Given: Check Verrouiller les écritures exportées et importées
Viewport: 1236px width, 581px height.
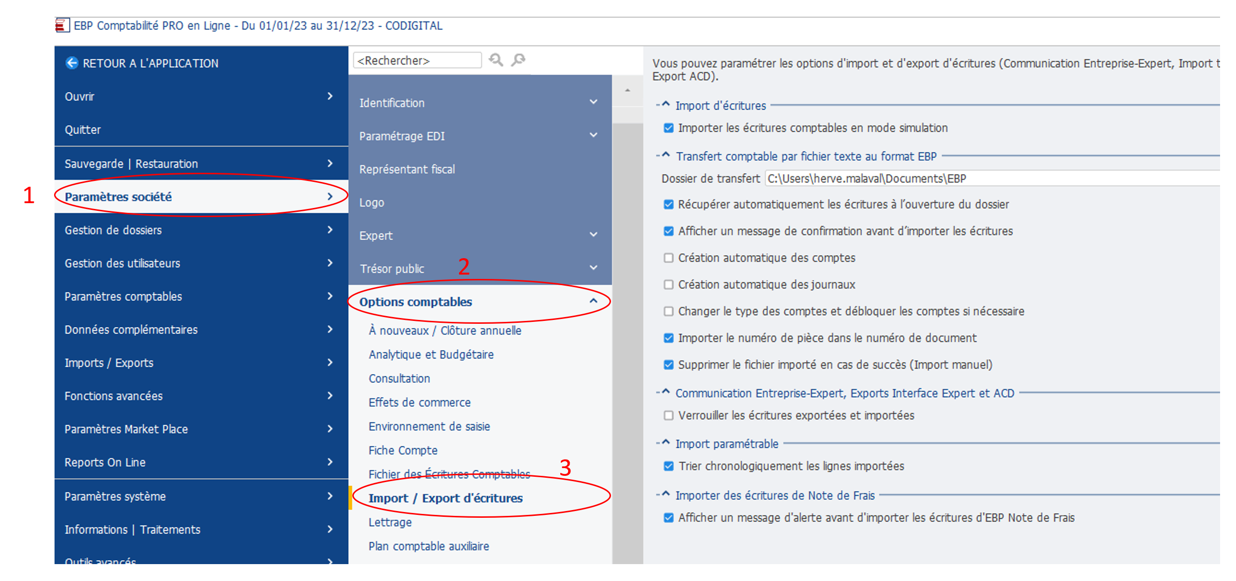Looking at the screenshot, I should (668, 415).
